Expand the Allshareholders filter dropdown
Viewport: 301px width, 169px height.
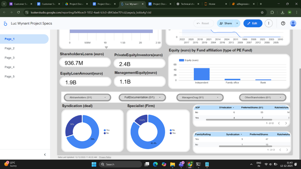(x=87, y=97)
